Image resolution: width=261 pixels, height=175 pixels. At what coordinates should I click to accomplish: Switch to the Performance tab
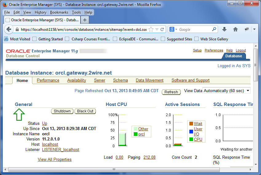[x=48, y=80]
